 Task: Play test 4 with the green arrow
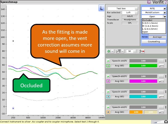click(x=108, y=107)
